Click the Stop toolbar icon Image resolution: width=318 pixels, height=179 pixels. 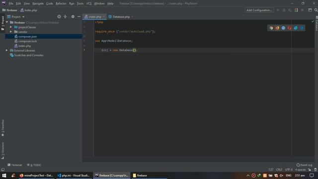303,10
